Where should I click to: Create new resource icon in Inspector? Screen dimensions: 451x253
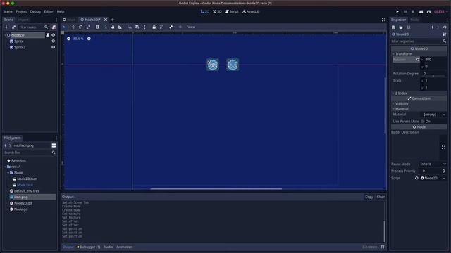393,27
